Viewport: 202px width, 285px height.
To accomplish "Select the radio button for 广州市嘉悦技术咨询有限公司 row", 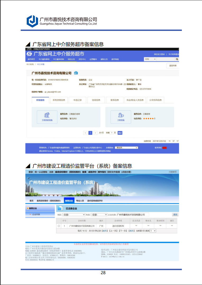I will click(x=59, y=226).
